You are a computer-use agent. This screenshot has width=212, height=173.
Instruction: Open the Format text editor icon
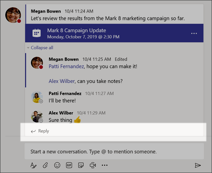pyautogui.click(x=33, y=165)
